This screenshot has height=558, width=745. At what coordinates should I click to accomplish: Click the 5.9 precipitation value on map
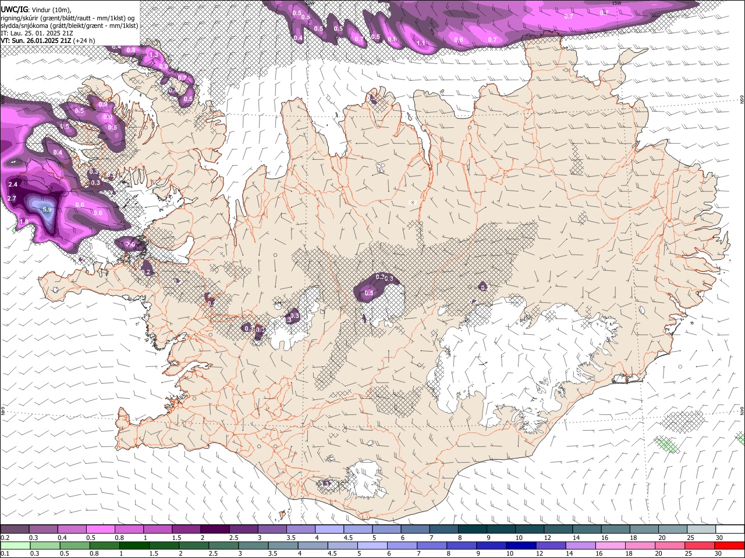click(48, 209)
